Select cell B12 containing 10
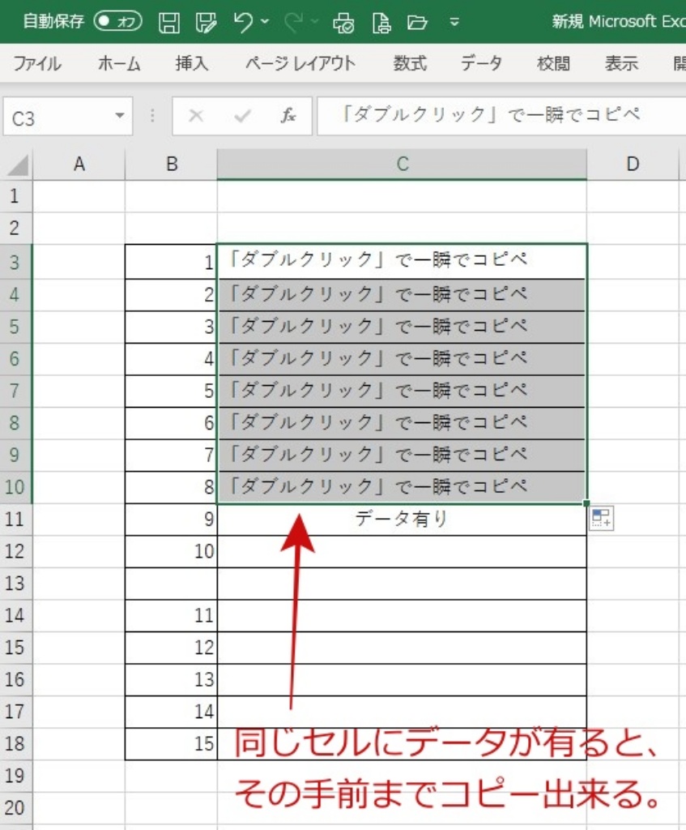686x830 pixels. point(171,551)
